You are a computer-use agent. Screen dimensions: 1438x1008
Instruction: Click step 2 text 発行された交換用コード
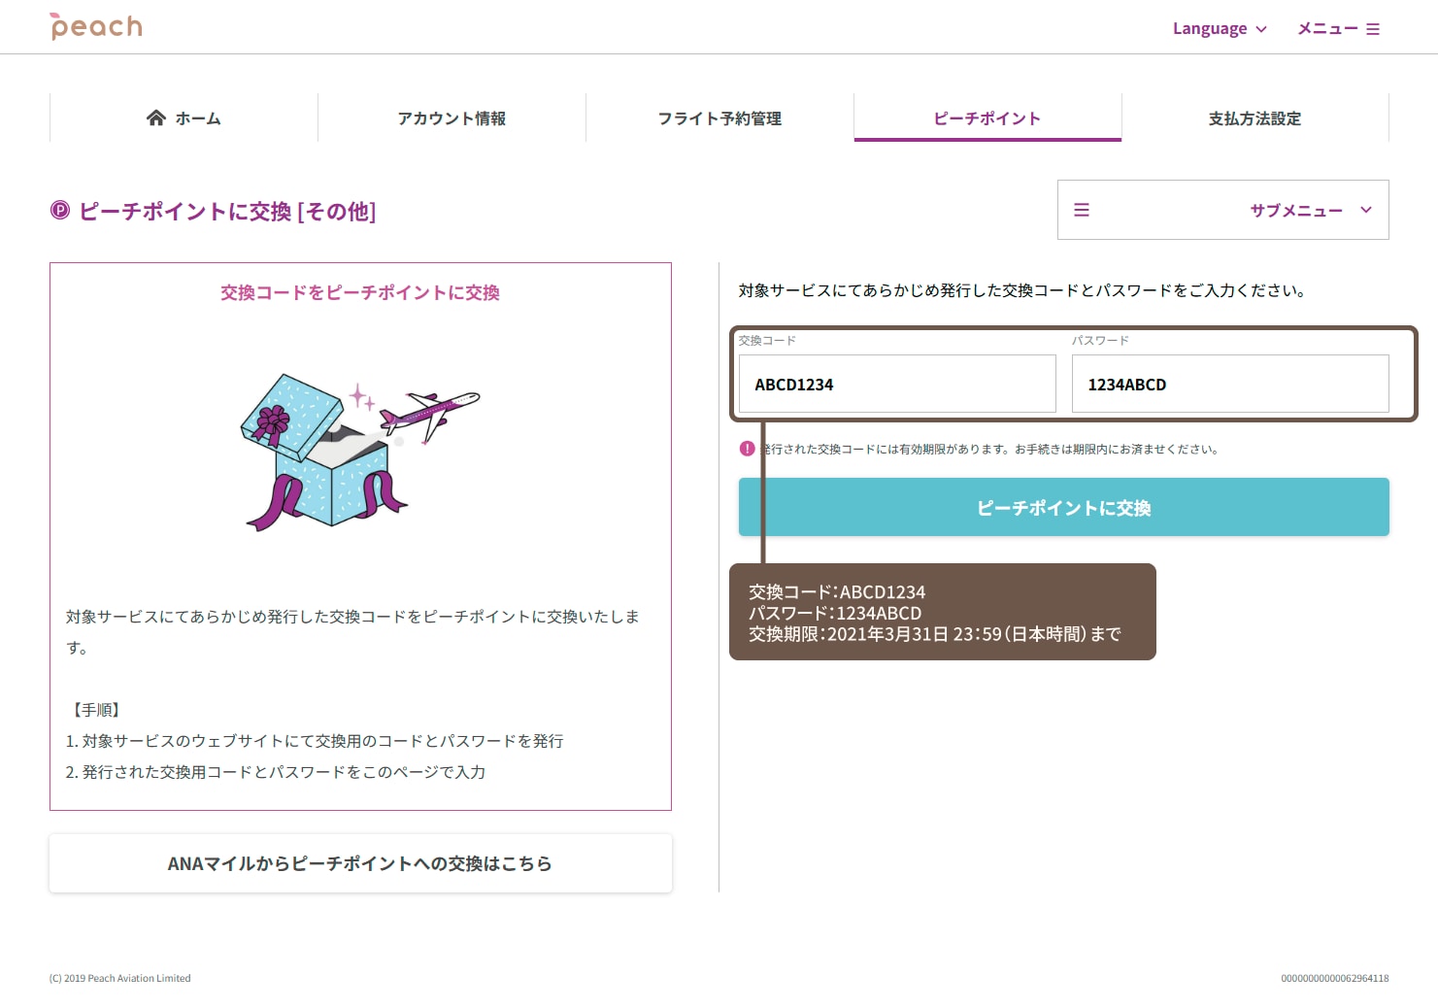click(276, 772)
